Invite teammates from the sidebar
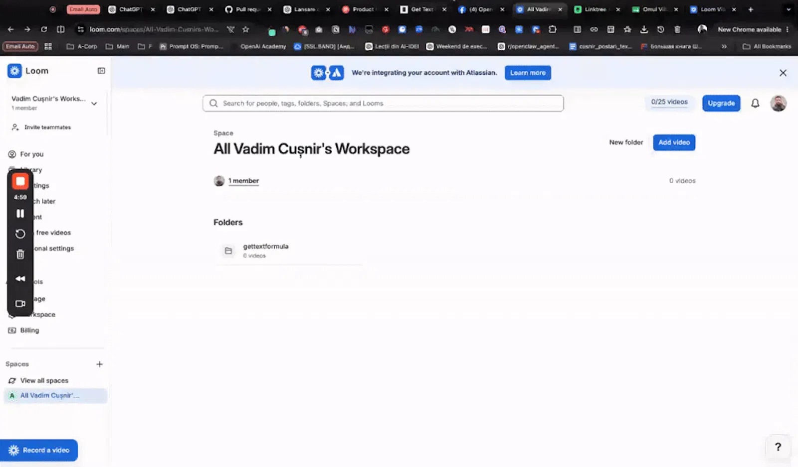The width and height of the screenshot is (798, 467). pyautogui.click(x=41, y=127)
